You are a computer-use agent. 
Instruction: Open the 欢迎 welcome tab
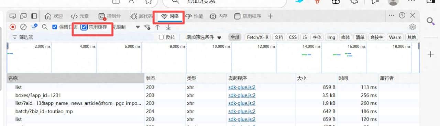(54, 16)
